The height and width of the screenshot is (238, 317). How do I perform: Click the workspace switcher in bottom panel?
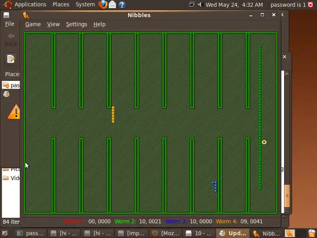[x=295, y=233]
